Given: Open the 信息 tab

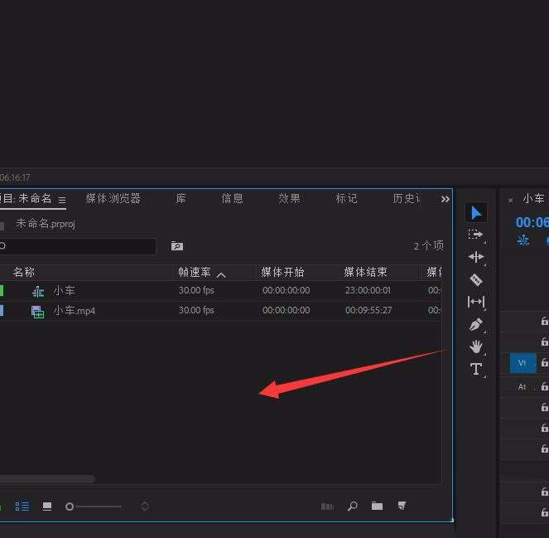Looking at the screenshot, I should tap(232, 199).
